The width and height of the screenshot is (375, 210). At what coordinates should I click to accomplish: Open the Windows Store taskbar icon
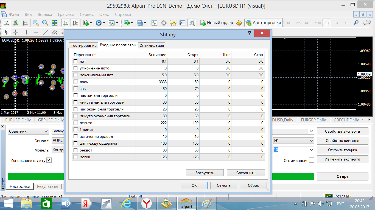(x=46, y=204)
